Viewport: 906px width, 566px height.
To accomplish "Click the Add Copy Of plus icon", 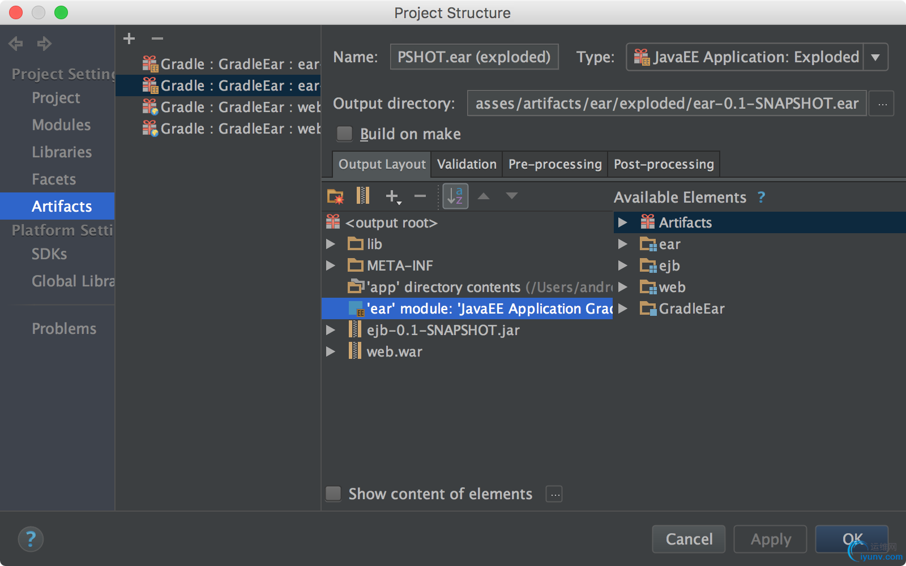I will [392, 196].
